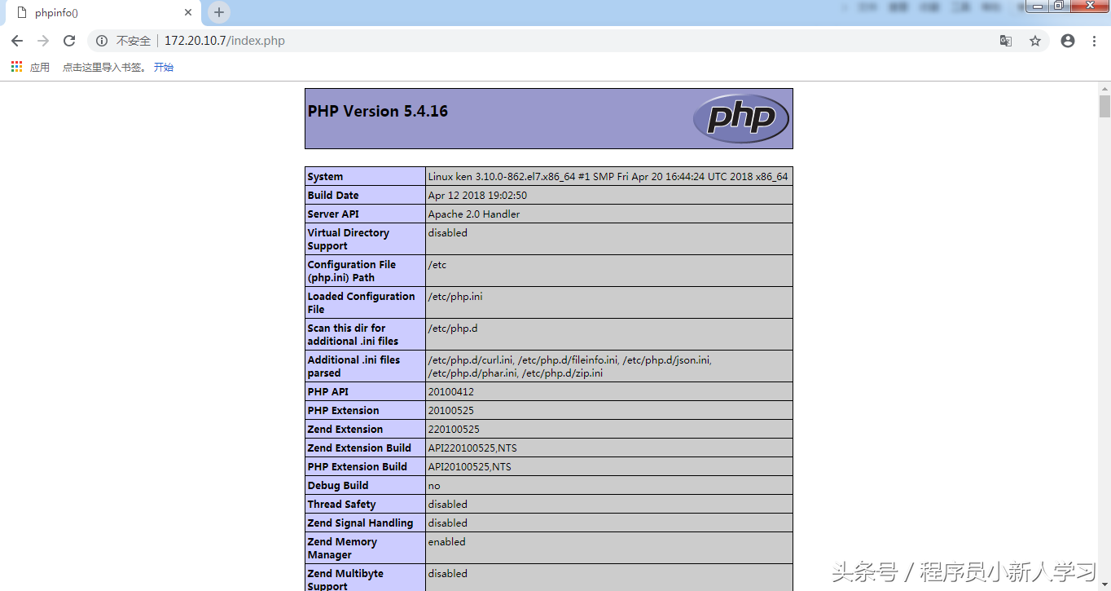The height and width of the screenshot is (591, 1111).
Task: Click the Zend Memory Manager label
Action: [343, 549]
